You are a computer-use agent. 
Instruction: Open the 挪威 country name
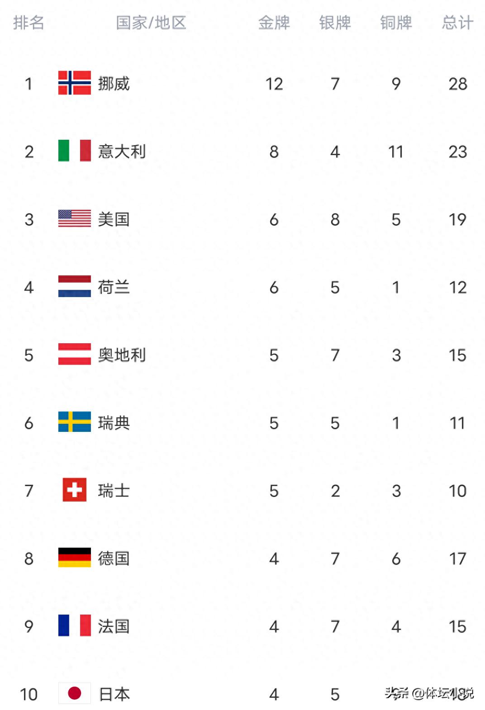114,84
